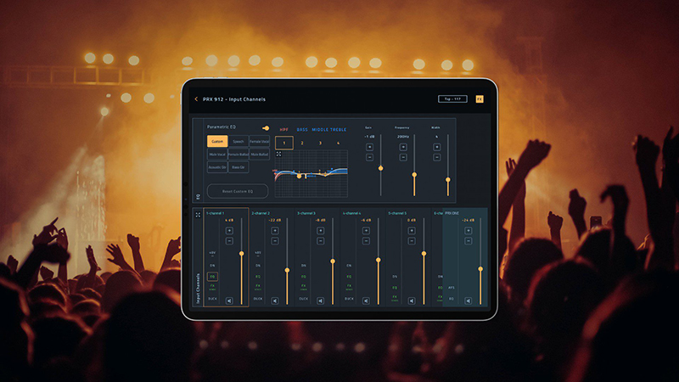Lower channel 3 level with minus button

321,241
